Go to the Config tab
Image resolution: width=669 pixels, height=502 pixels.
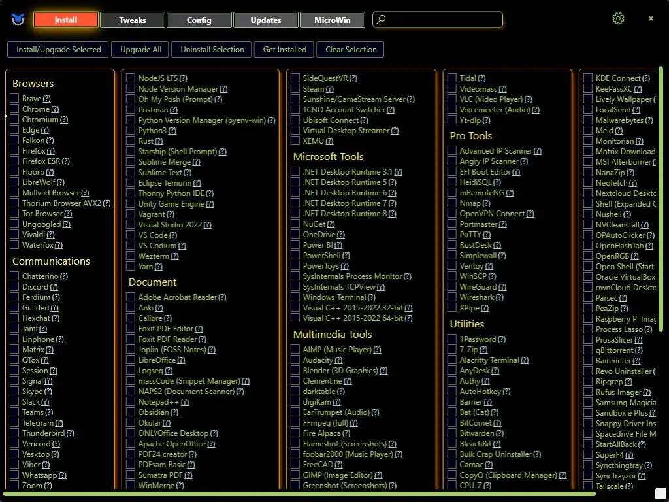[x=199, y=20]
